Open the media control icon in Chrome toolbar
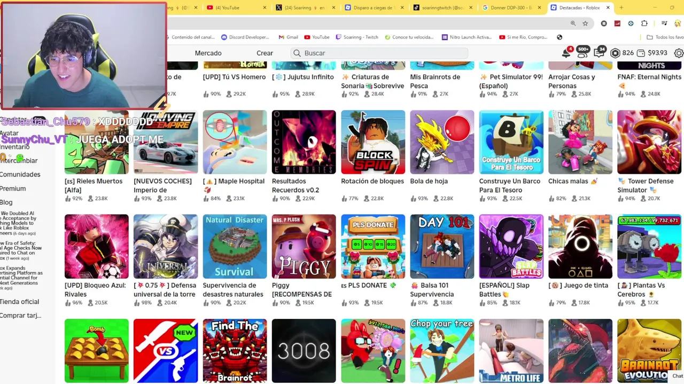 (664, 23)
